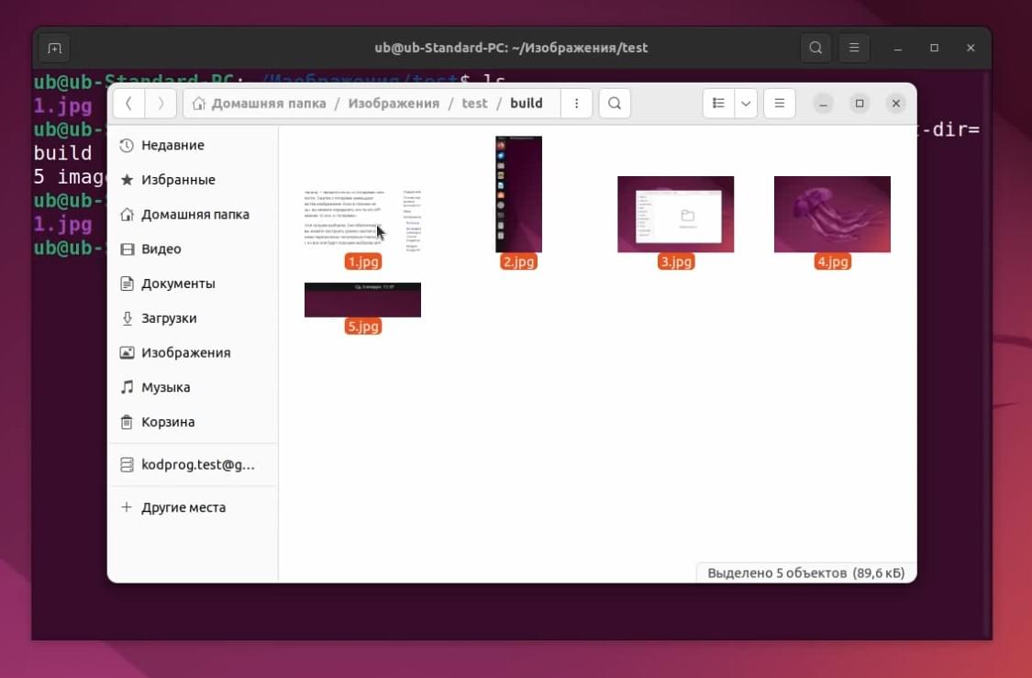
Task: Close the terminal window
Action: pyautogui.click(x=971, y=48)
